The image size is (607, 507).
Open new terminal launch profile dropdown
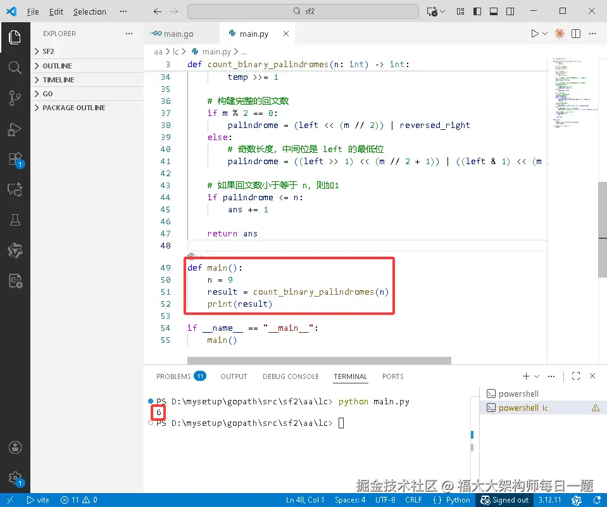tap(537, 376)
